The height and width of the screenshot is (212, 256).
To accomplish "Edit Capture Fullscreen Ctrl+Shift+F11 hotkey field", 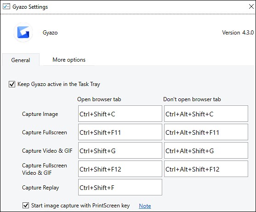I will tap(120, 132).
